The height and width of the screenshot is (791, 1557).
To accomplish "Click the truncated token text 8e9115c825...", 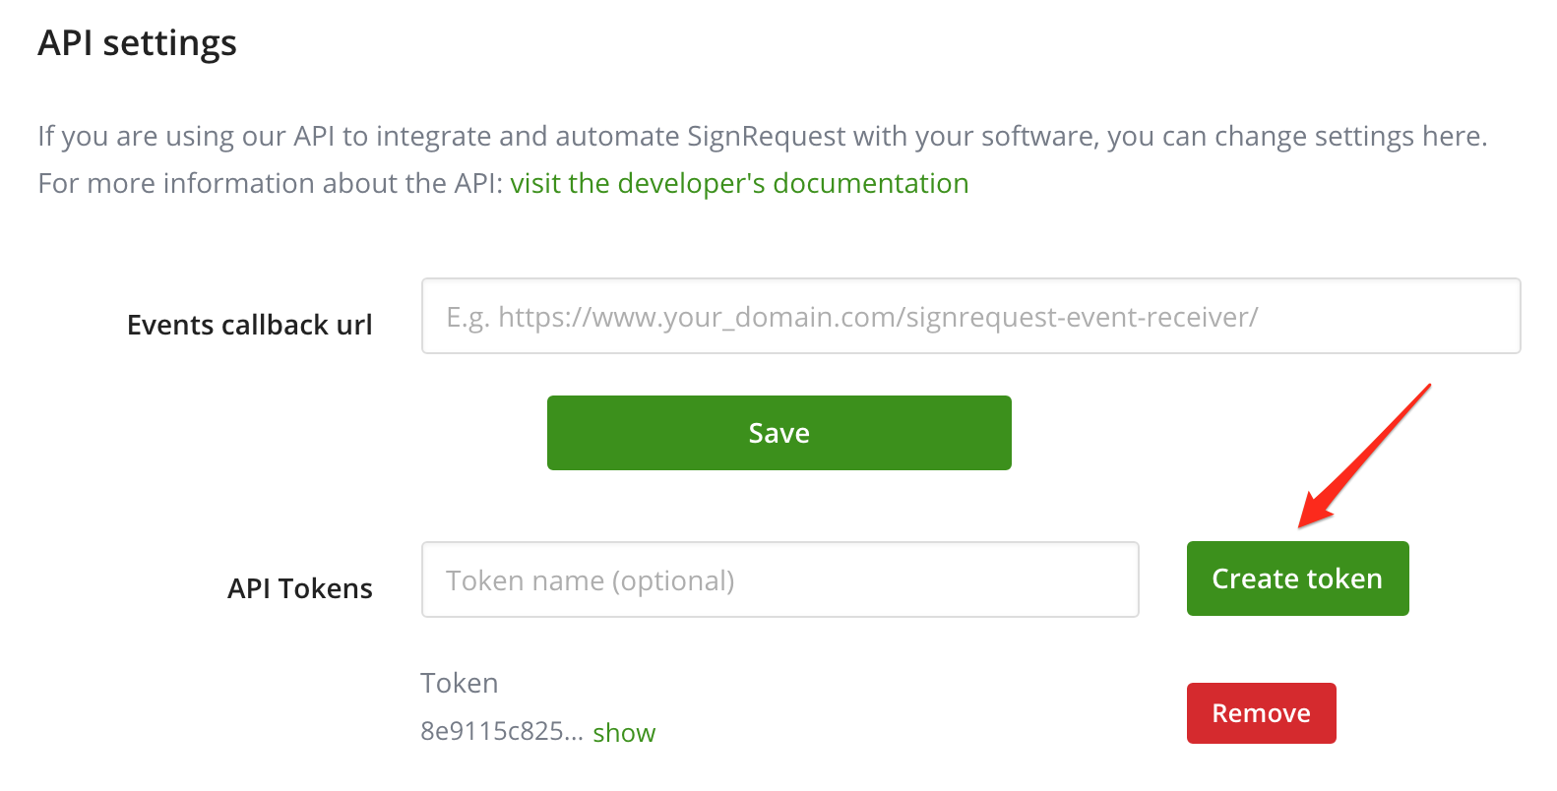I will [x=502, y=731].
